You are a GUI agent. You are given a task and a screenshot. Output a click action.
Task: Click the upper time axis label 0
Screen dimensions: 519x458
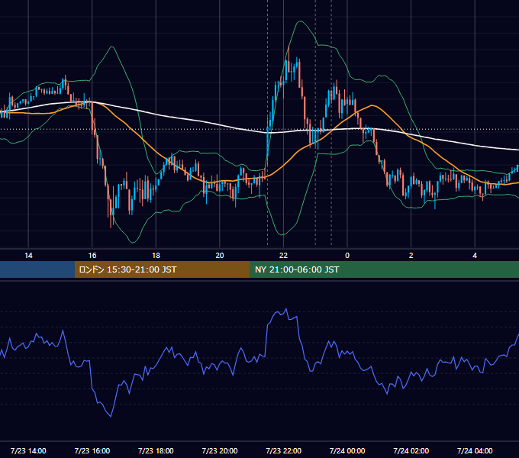(347, 256)
